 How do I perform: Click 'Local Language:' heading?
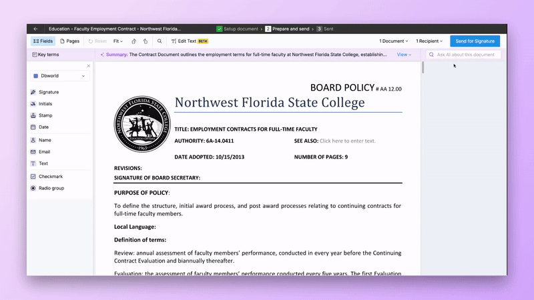(x=135, y=227)
